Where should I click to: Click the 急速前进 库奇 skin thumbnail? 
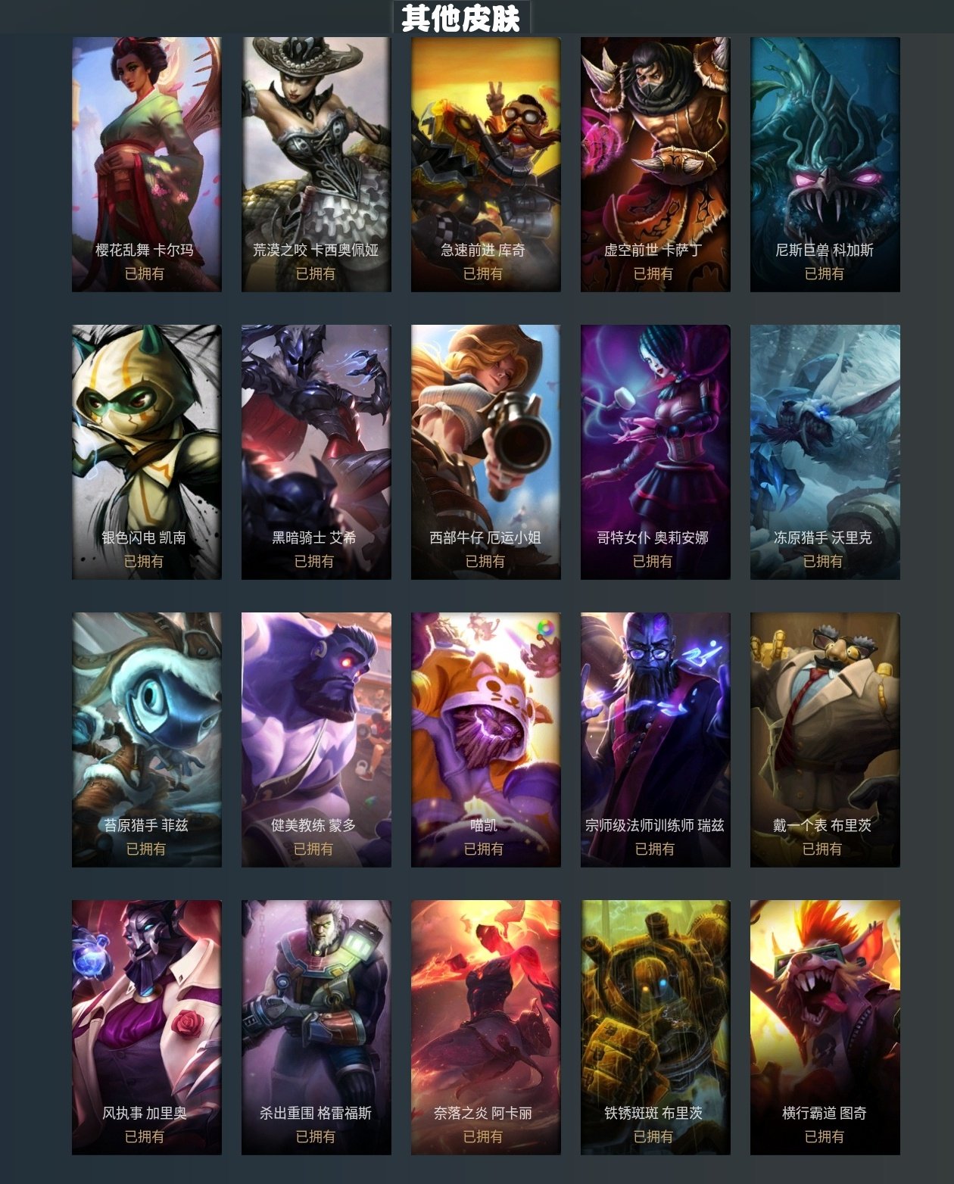click(486, 164)
